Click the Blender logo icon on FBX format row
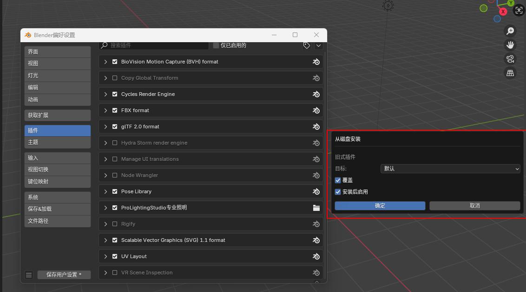The width and height of the screenshot is (526, 292). (316, 111)
